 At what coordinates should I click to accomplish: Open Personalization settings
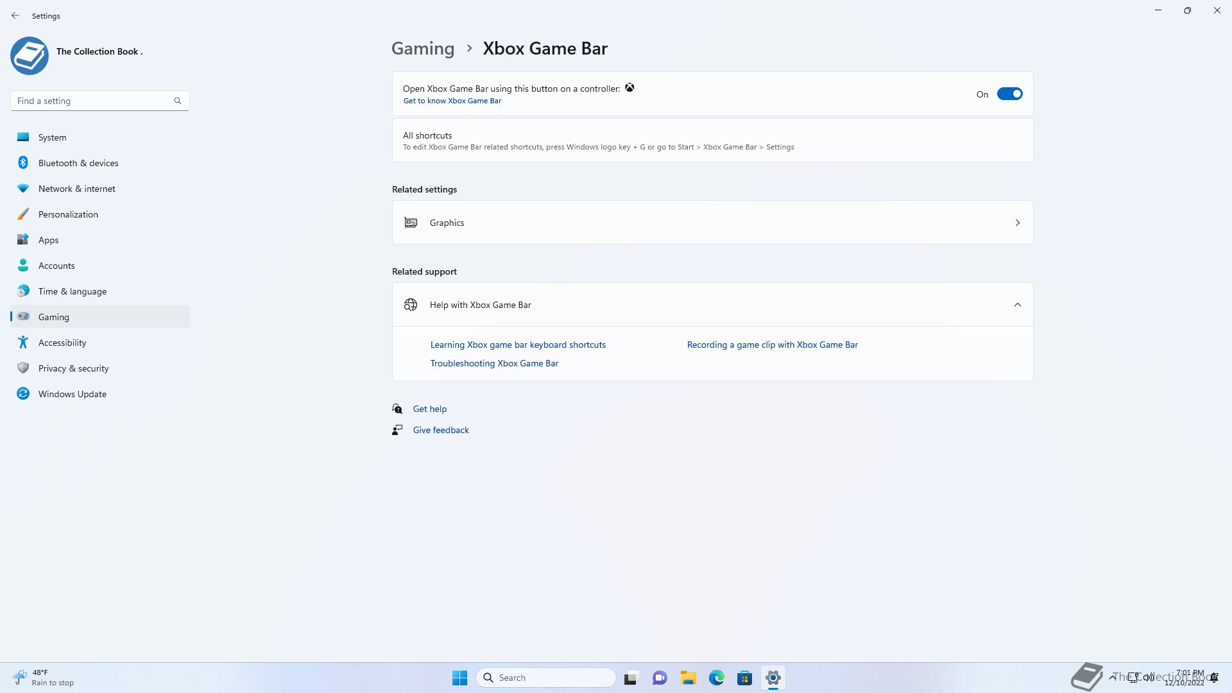point(100,214)
